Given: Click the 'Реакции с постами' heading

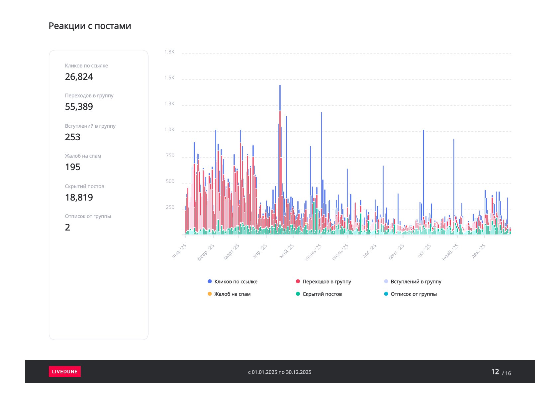Looking at the screenshot, I should [90, 26].
